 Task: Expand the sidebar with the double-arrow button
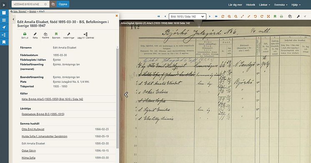(4, 5)
